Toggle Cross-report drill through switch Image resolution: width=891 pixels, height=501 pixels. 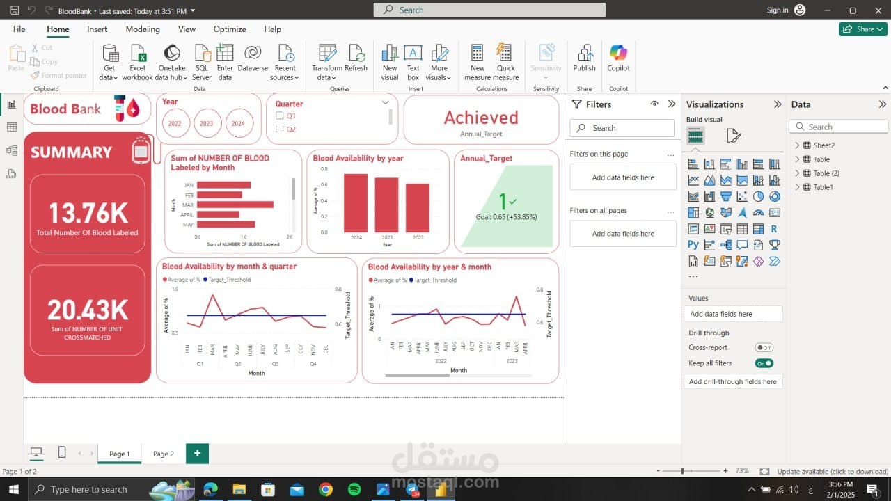click(764, 347)
